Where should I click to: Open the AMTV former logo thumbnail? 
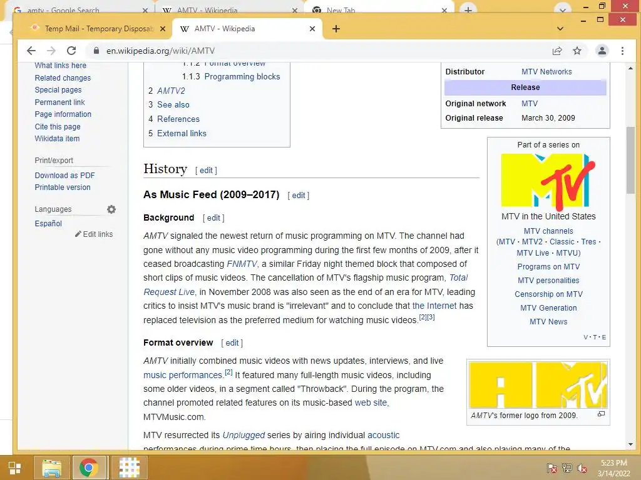tap(538, 384)
